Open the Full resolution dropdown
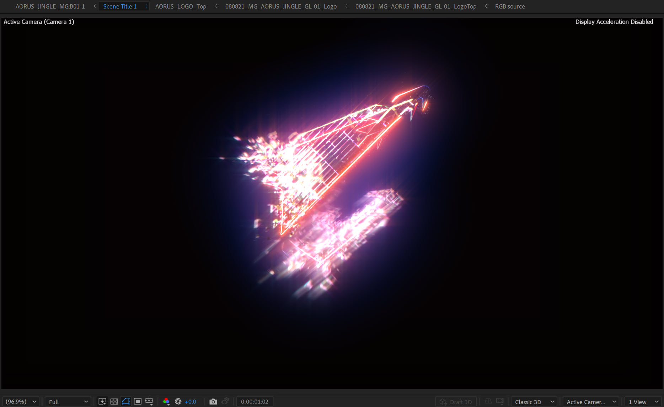Image resolution: width=664 pixels, height=407 pixels. point(68,402)
